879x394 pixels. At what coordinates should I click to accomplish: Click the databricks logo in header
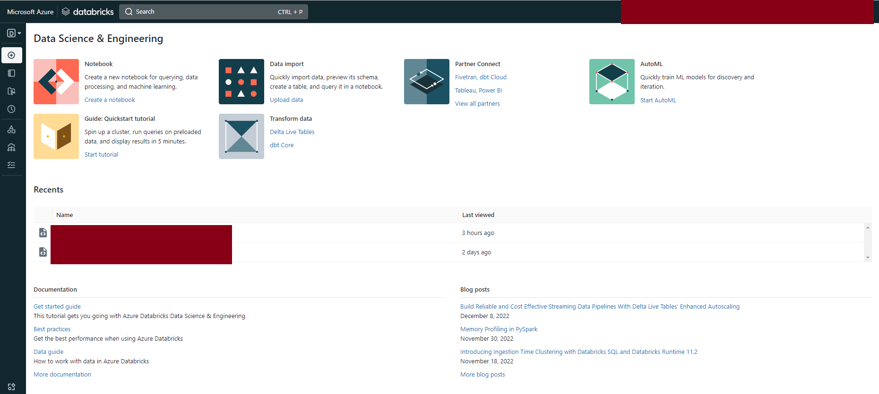tap(88, 12)
